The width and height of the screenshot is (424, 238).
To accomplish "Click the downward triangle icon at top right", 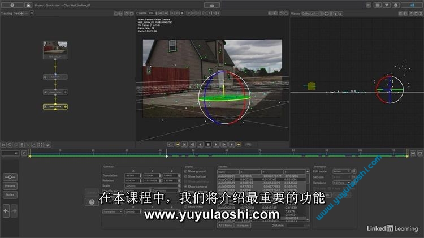I will 387,5.
